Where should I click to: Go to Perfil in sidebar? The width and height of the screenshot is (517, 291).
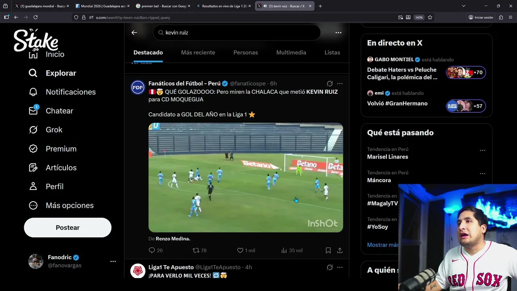click(46, 187)
